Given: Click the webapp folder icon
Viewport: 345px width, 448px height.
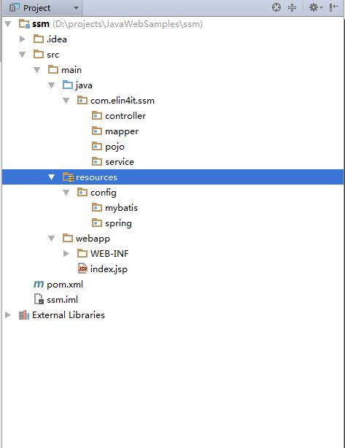Looking at the screenshot, I should click(x=68, y=238).
